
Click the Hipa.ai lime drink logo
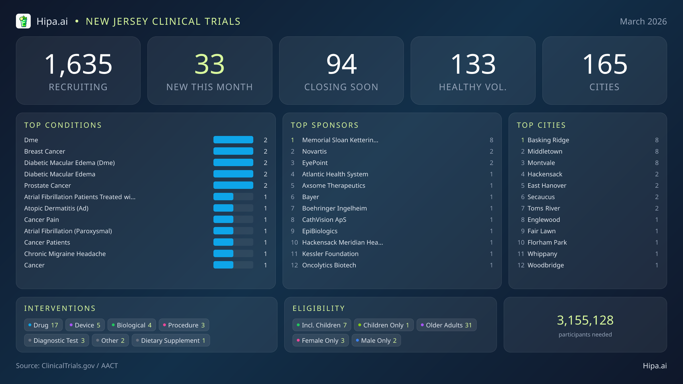pyautogui.click(x=24, y=21)
